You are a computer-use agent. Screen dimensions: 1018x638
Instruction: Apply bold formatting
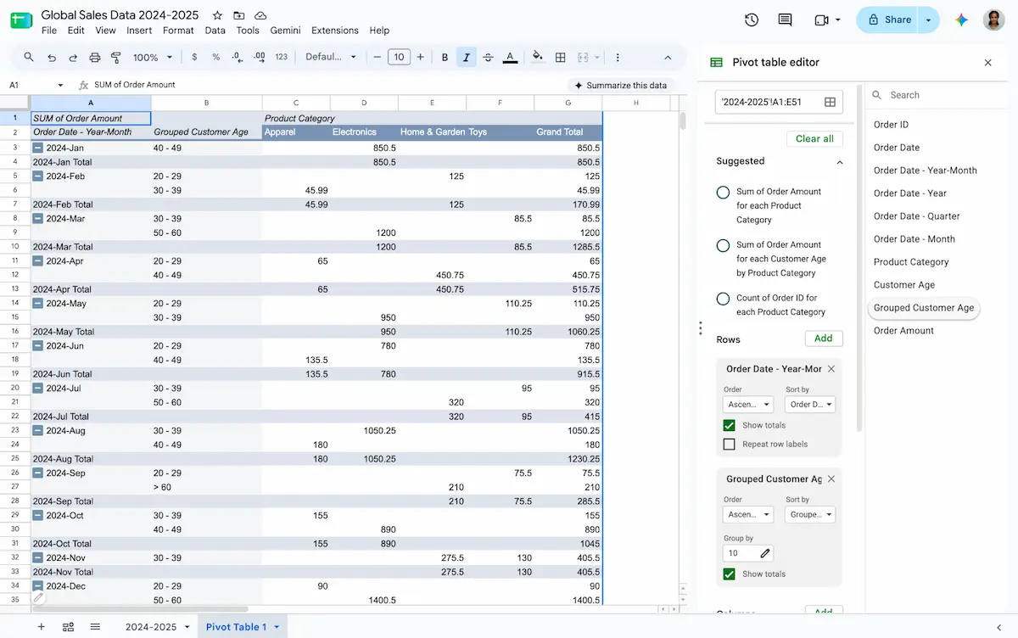(x=445, y=57)
